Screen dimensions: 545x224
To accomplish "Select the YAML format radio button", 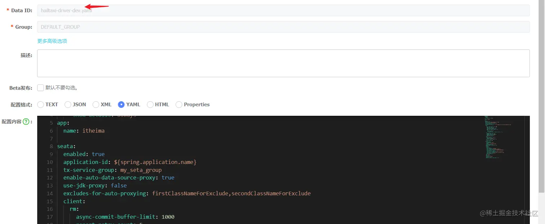I will coord(121,105).
